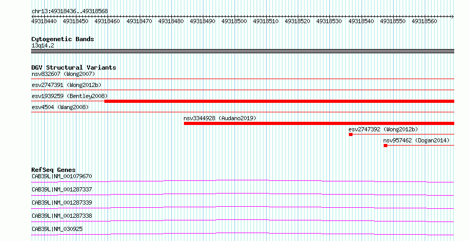Select ruler position 49318550
The width and height of the screenshot is (469, 241).
pyautogui.click(x=393, y=21)
